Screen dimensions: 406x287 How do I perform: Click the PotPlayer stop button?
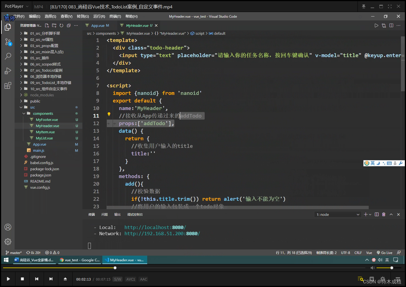pyautogui.click(x=22, y=279)
